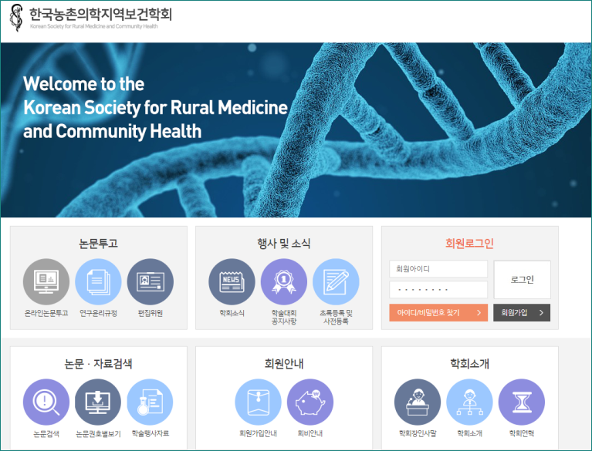592x451 pixels.
Task: Open the 연구윤리규정 documents icon
Action: [x=98, y=281]
